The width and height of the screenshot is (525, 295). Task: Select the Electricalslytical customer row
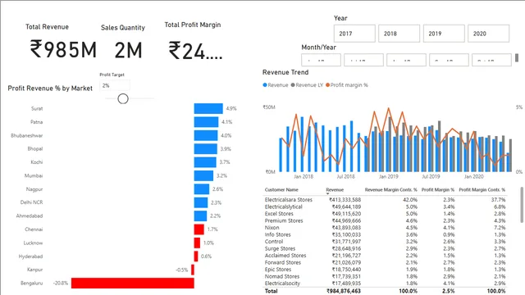point(385,206)
